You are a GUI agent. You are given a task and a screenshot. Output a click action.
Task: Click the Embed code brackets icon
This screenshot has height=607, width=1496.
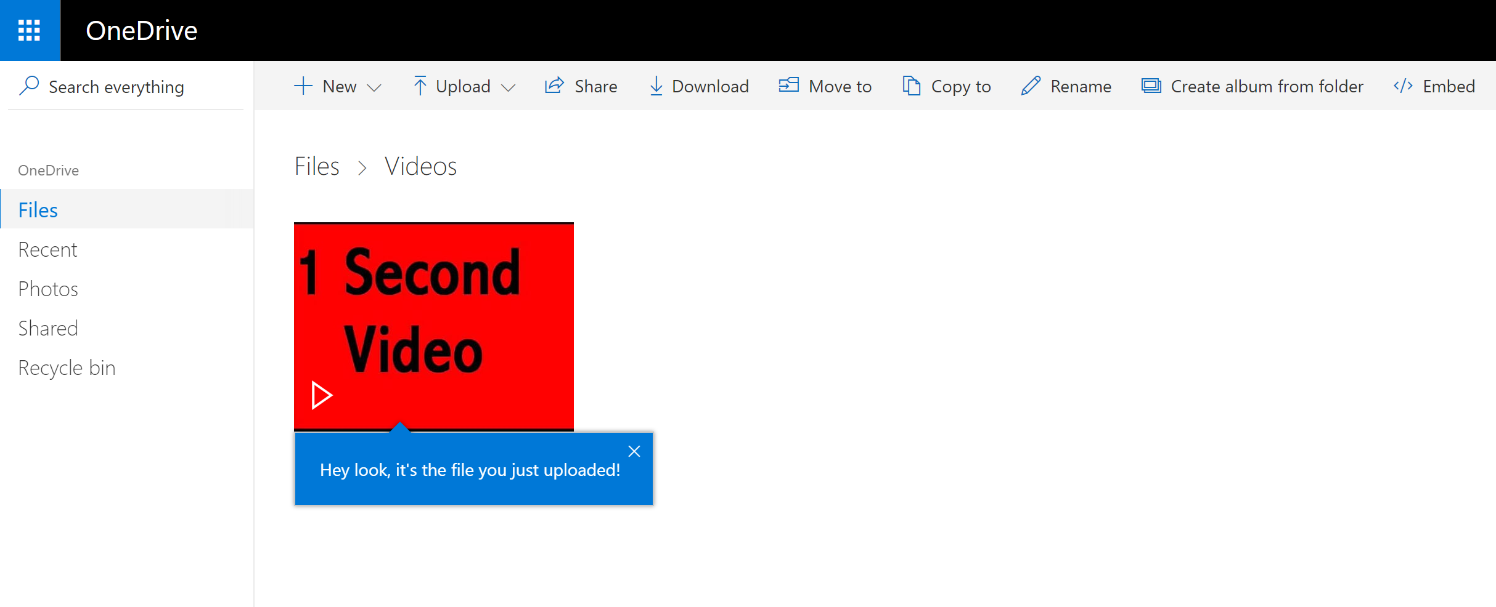[1403, 86]
